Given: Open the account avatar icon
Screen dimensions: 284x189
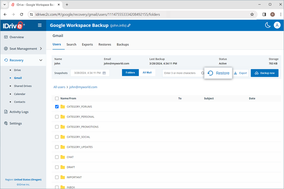Looking at the screenshot, I should [277, 25].
